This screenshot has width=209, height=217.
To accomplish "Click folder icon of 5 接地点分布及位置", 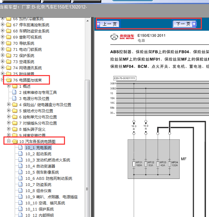I will [15, 111].
